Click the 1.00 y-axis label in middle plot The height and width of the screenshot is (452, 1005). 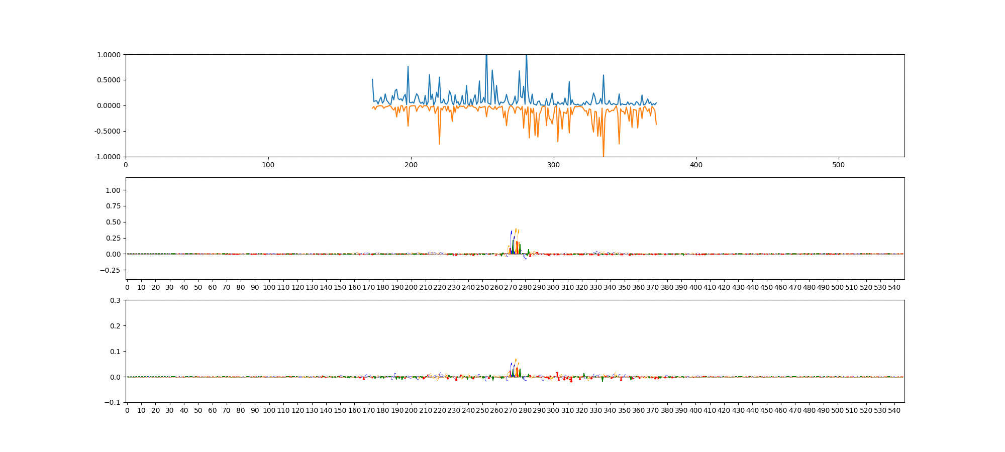click(113, 190)
